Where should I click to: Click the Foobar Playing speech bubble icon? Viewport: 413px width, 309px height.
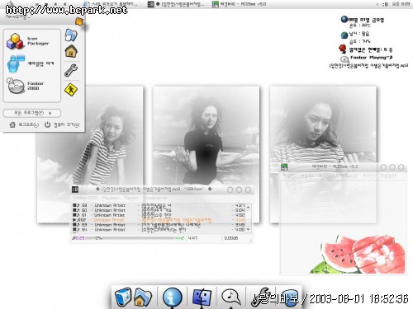coord(344,59)
